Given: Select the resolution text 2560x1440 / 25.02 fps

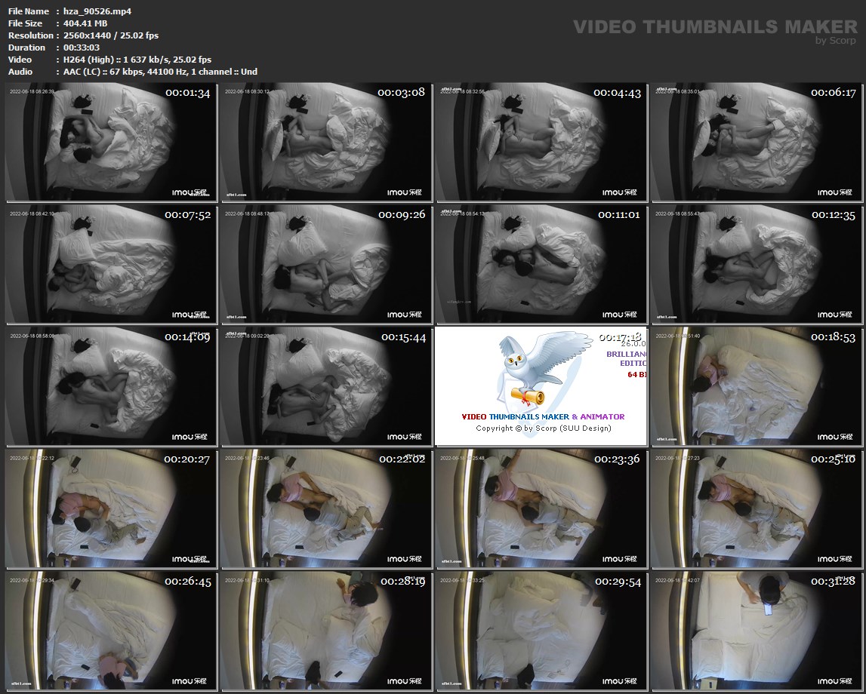Looking at the screenshot, I should coord(111,35).
